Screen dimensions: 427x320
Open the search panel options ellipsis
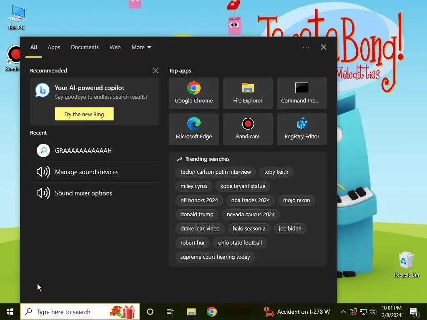(306, 47)
